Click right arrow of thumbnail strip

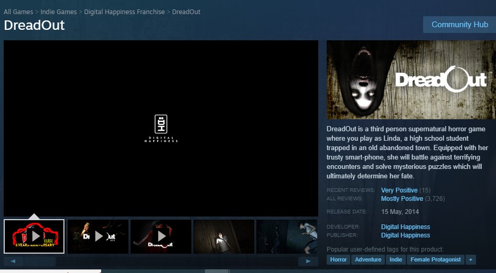[x=308, y=261]
